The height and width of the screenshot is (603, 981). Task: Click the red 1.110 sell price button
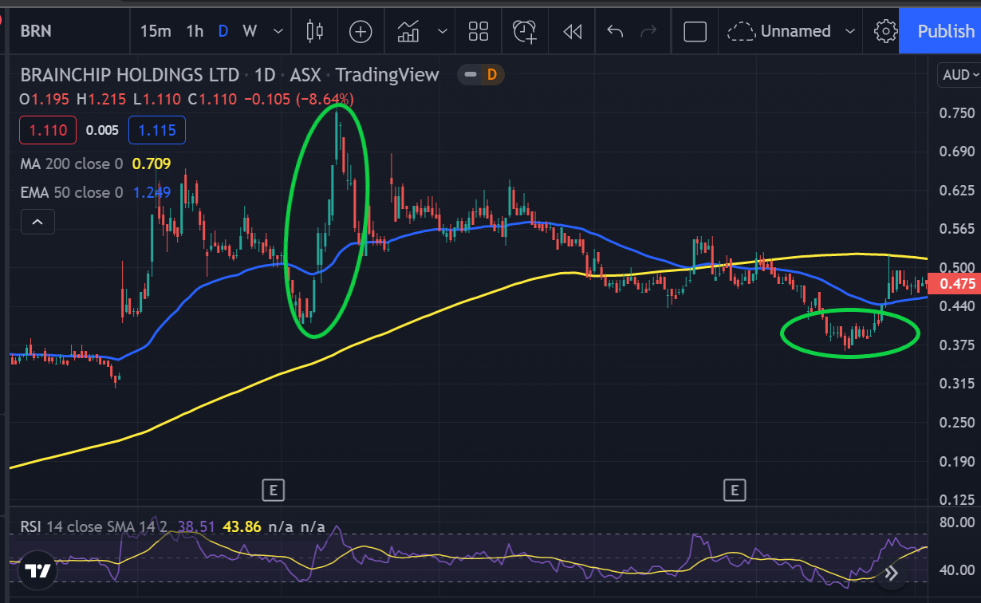48,130
